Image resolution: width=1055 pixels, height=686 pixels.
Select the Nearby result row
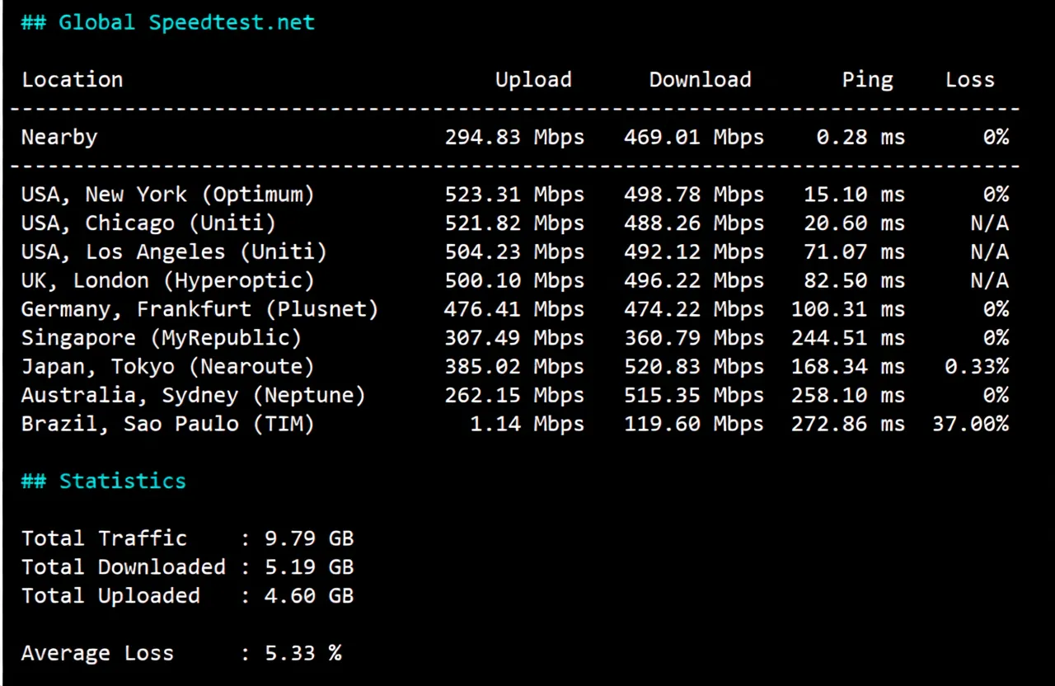(x=59, y=137)
